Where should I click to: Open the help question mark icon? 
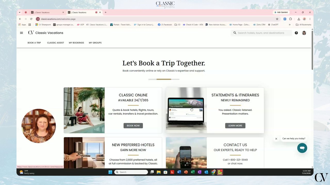click(296, 33)
